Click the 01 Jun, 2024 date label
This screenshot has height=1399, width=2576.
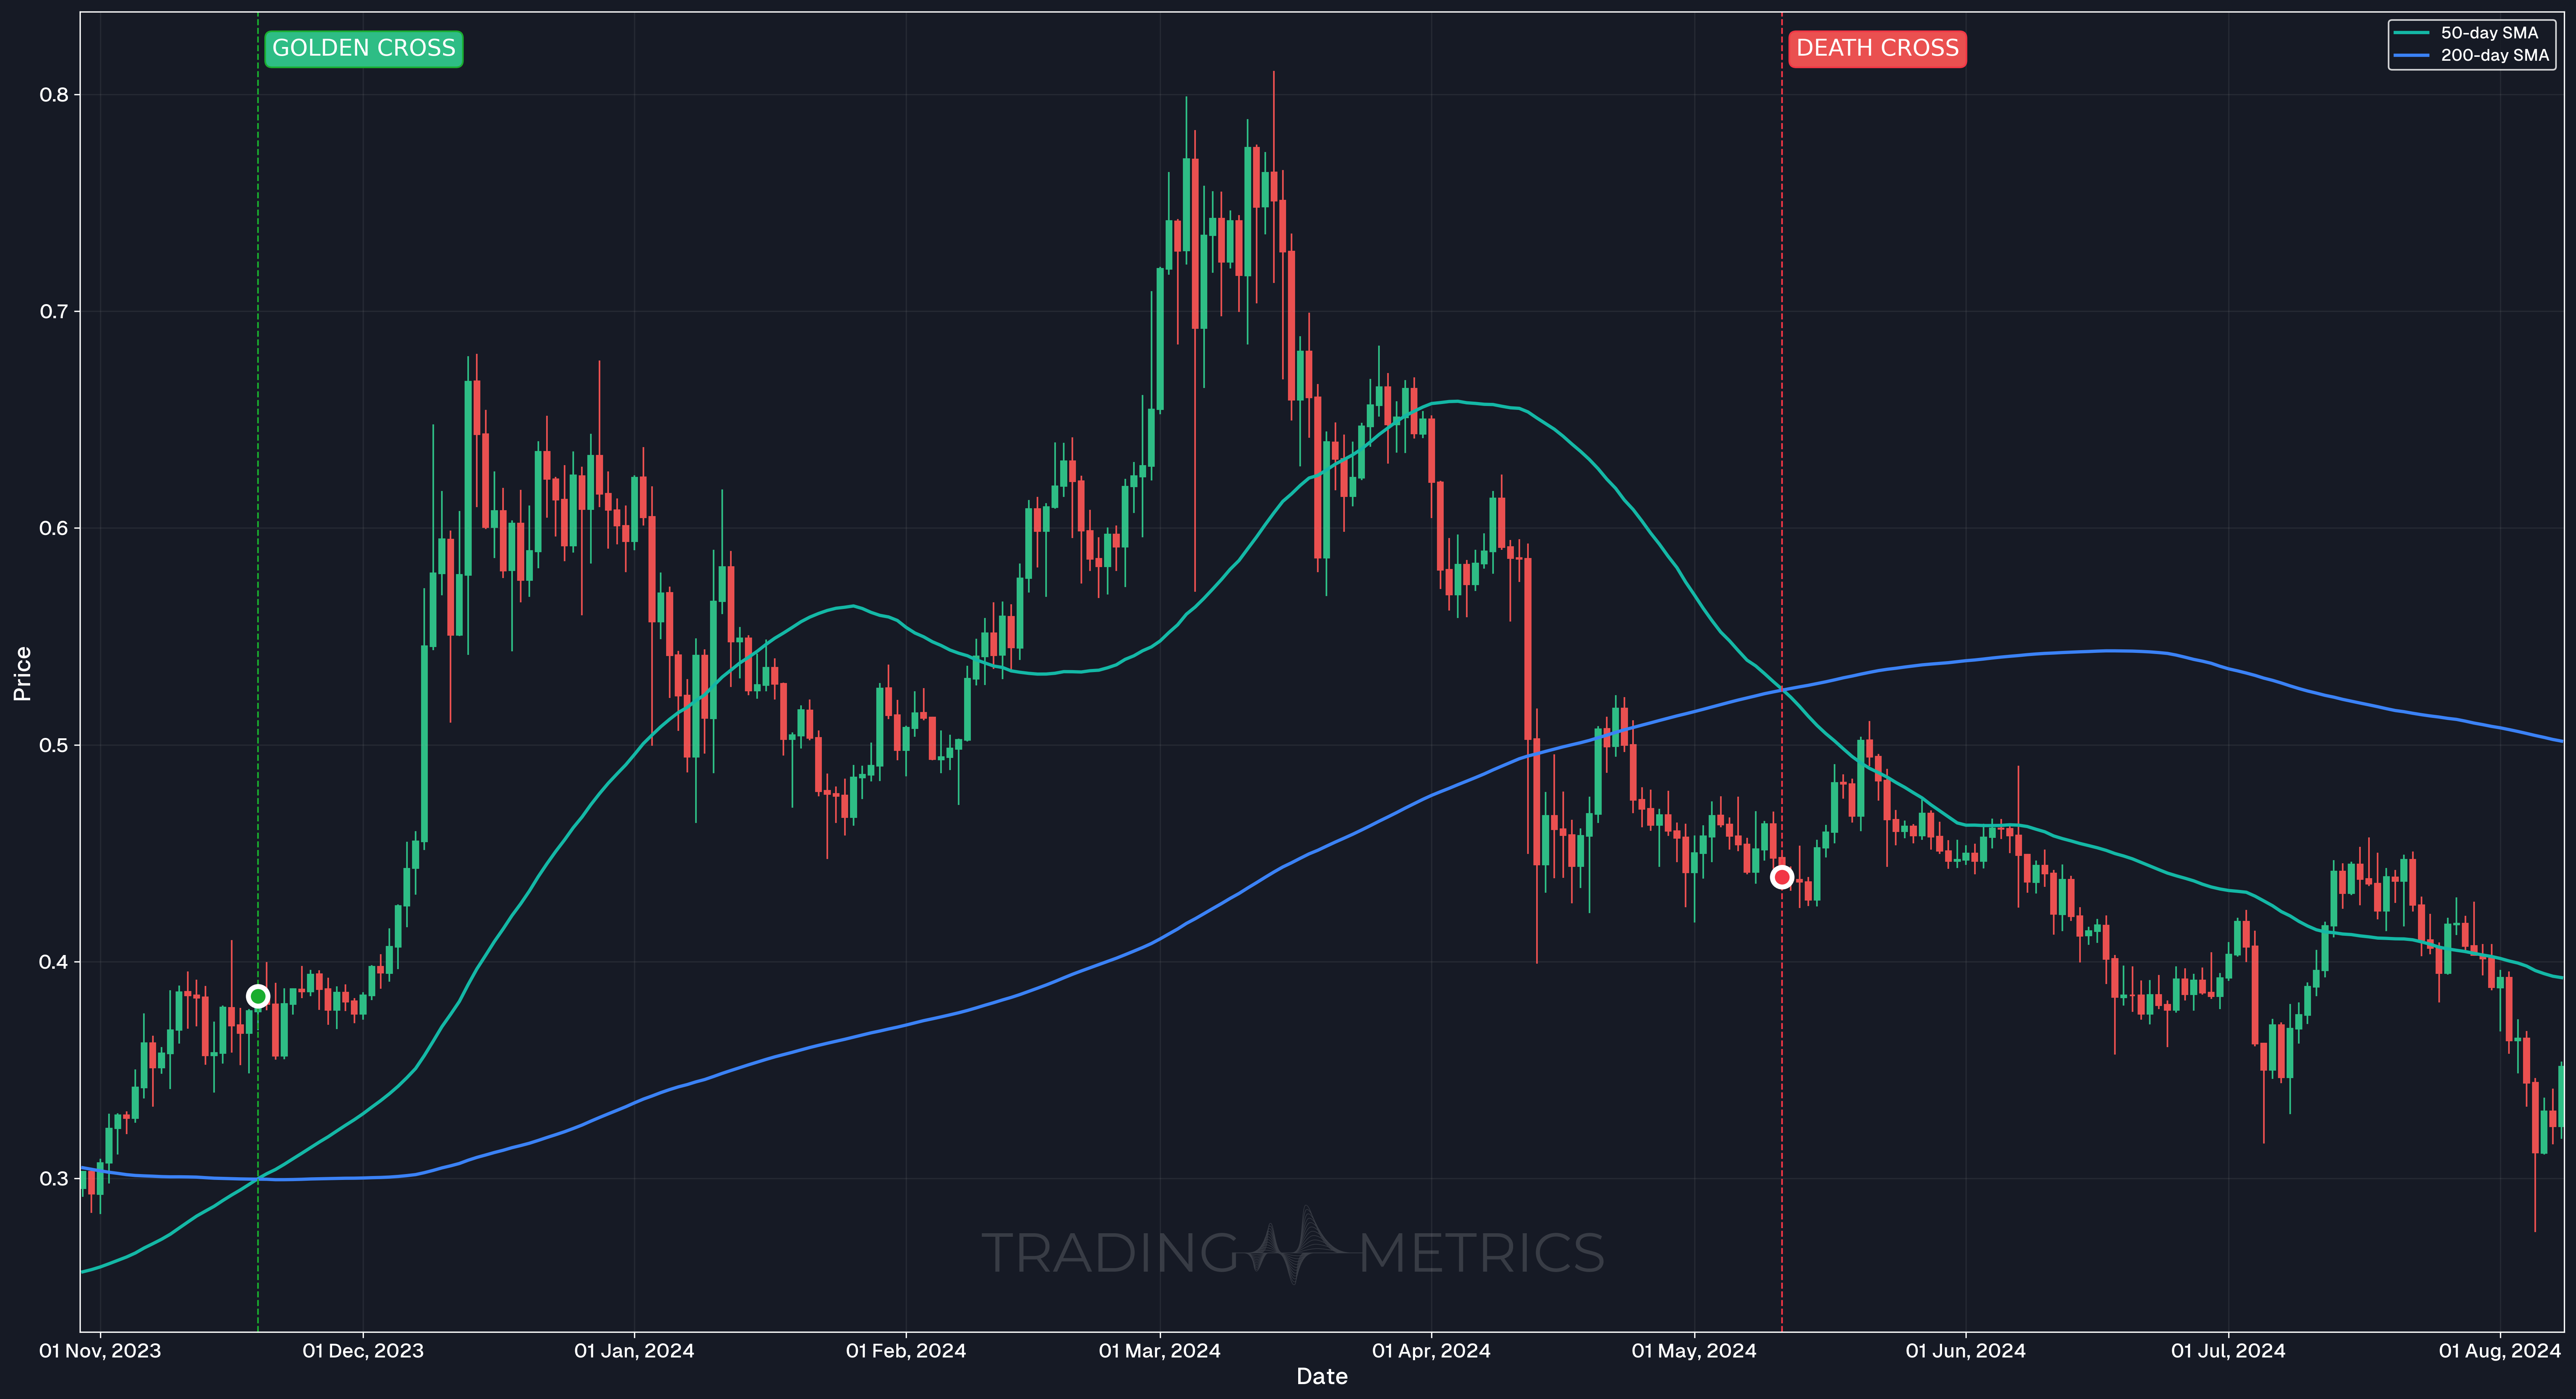tap(1966, 1351)
